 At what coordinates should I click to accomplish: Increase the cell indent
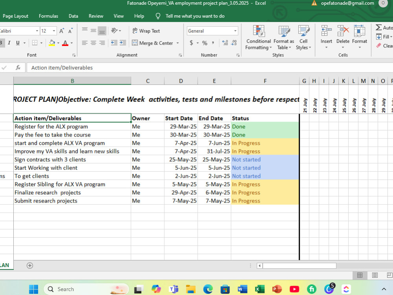point(123,43)
